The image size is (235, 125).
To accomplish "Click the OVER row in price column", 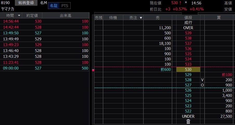I will coord(188,28).
